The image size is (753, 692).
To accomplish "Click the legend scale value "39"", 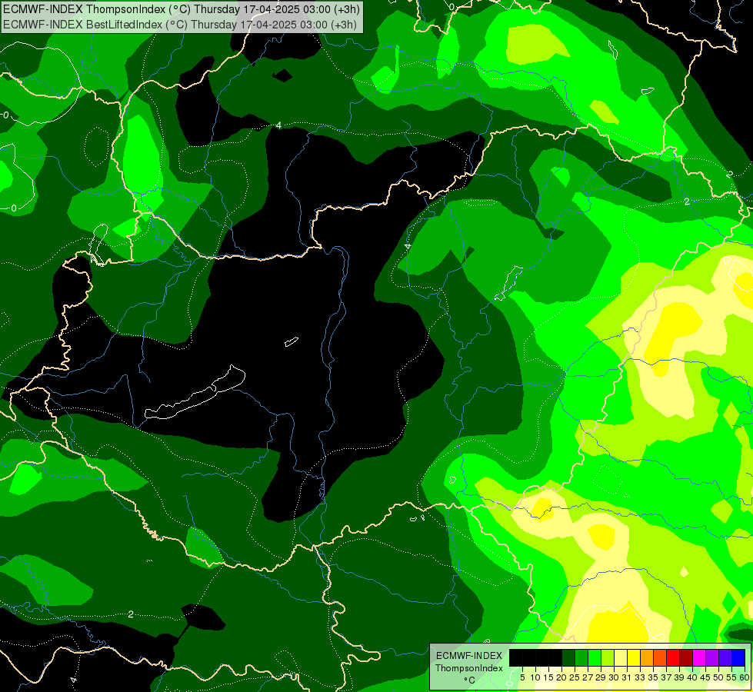I will [x=679, y=677].
